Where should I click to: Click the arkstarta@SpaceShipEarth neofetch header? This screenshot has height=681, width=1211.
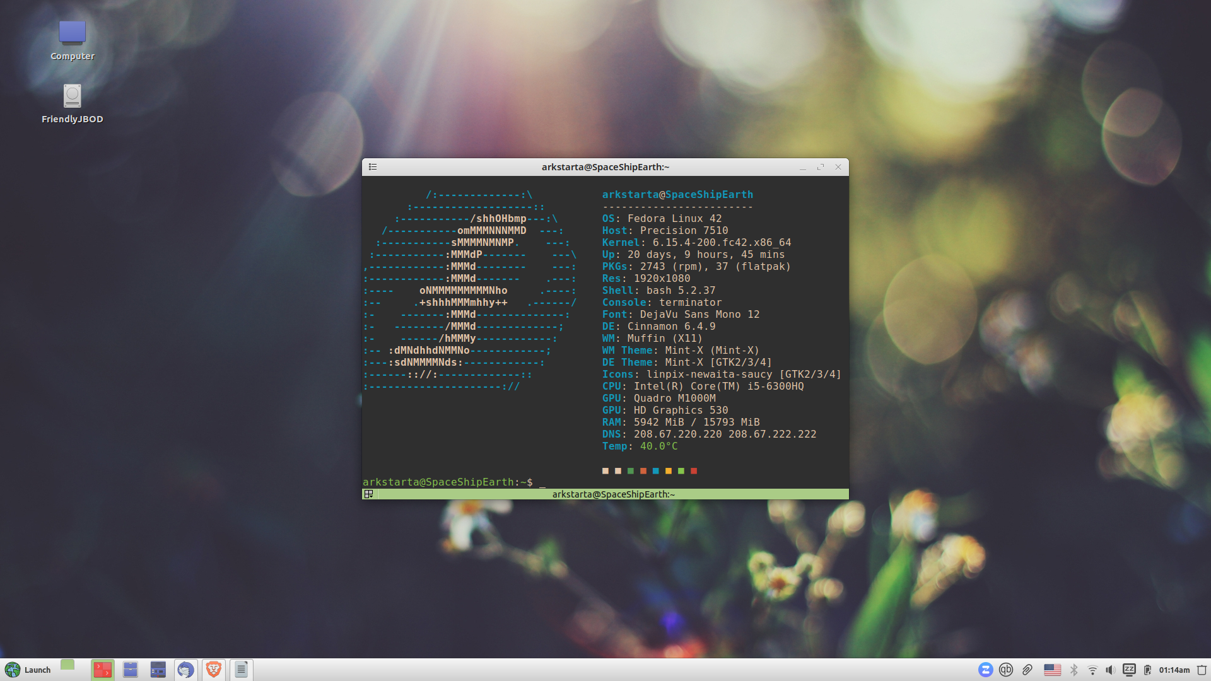pos(677,195)
